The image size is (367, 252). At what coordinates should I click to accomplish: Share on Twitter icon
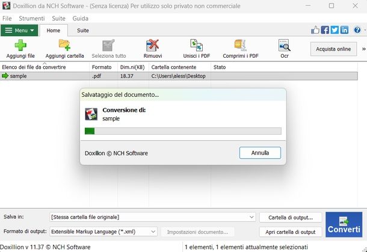coord(335,30)
